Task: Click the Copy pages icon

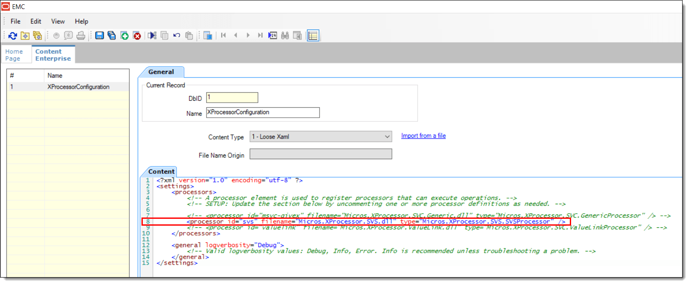Action: (x=164, y=36)
